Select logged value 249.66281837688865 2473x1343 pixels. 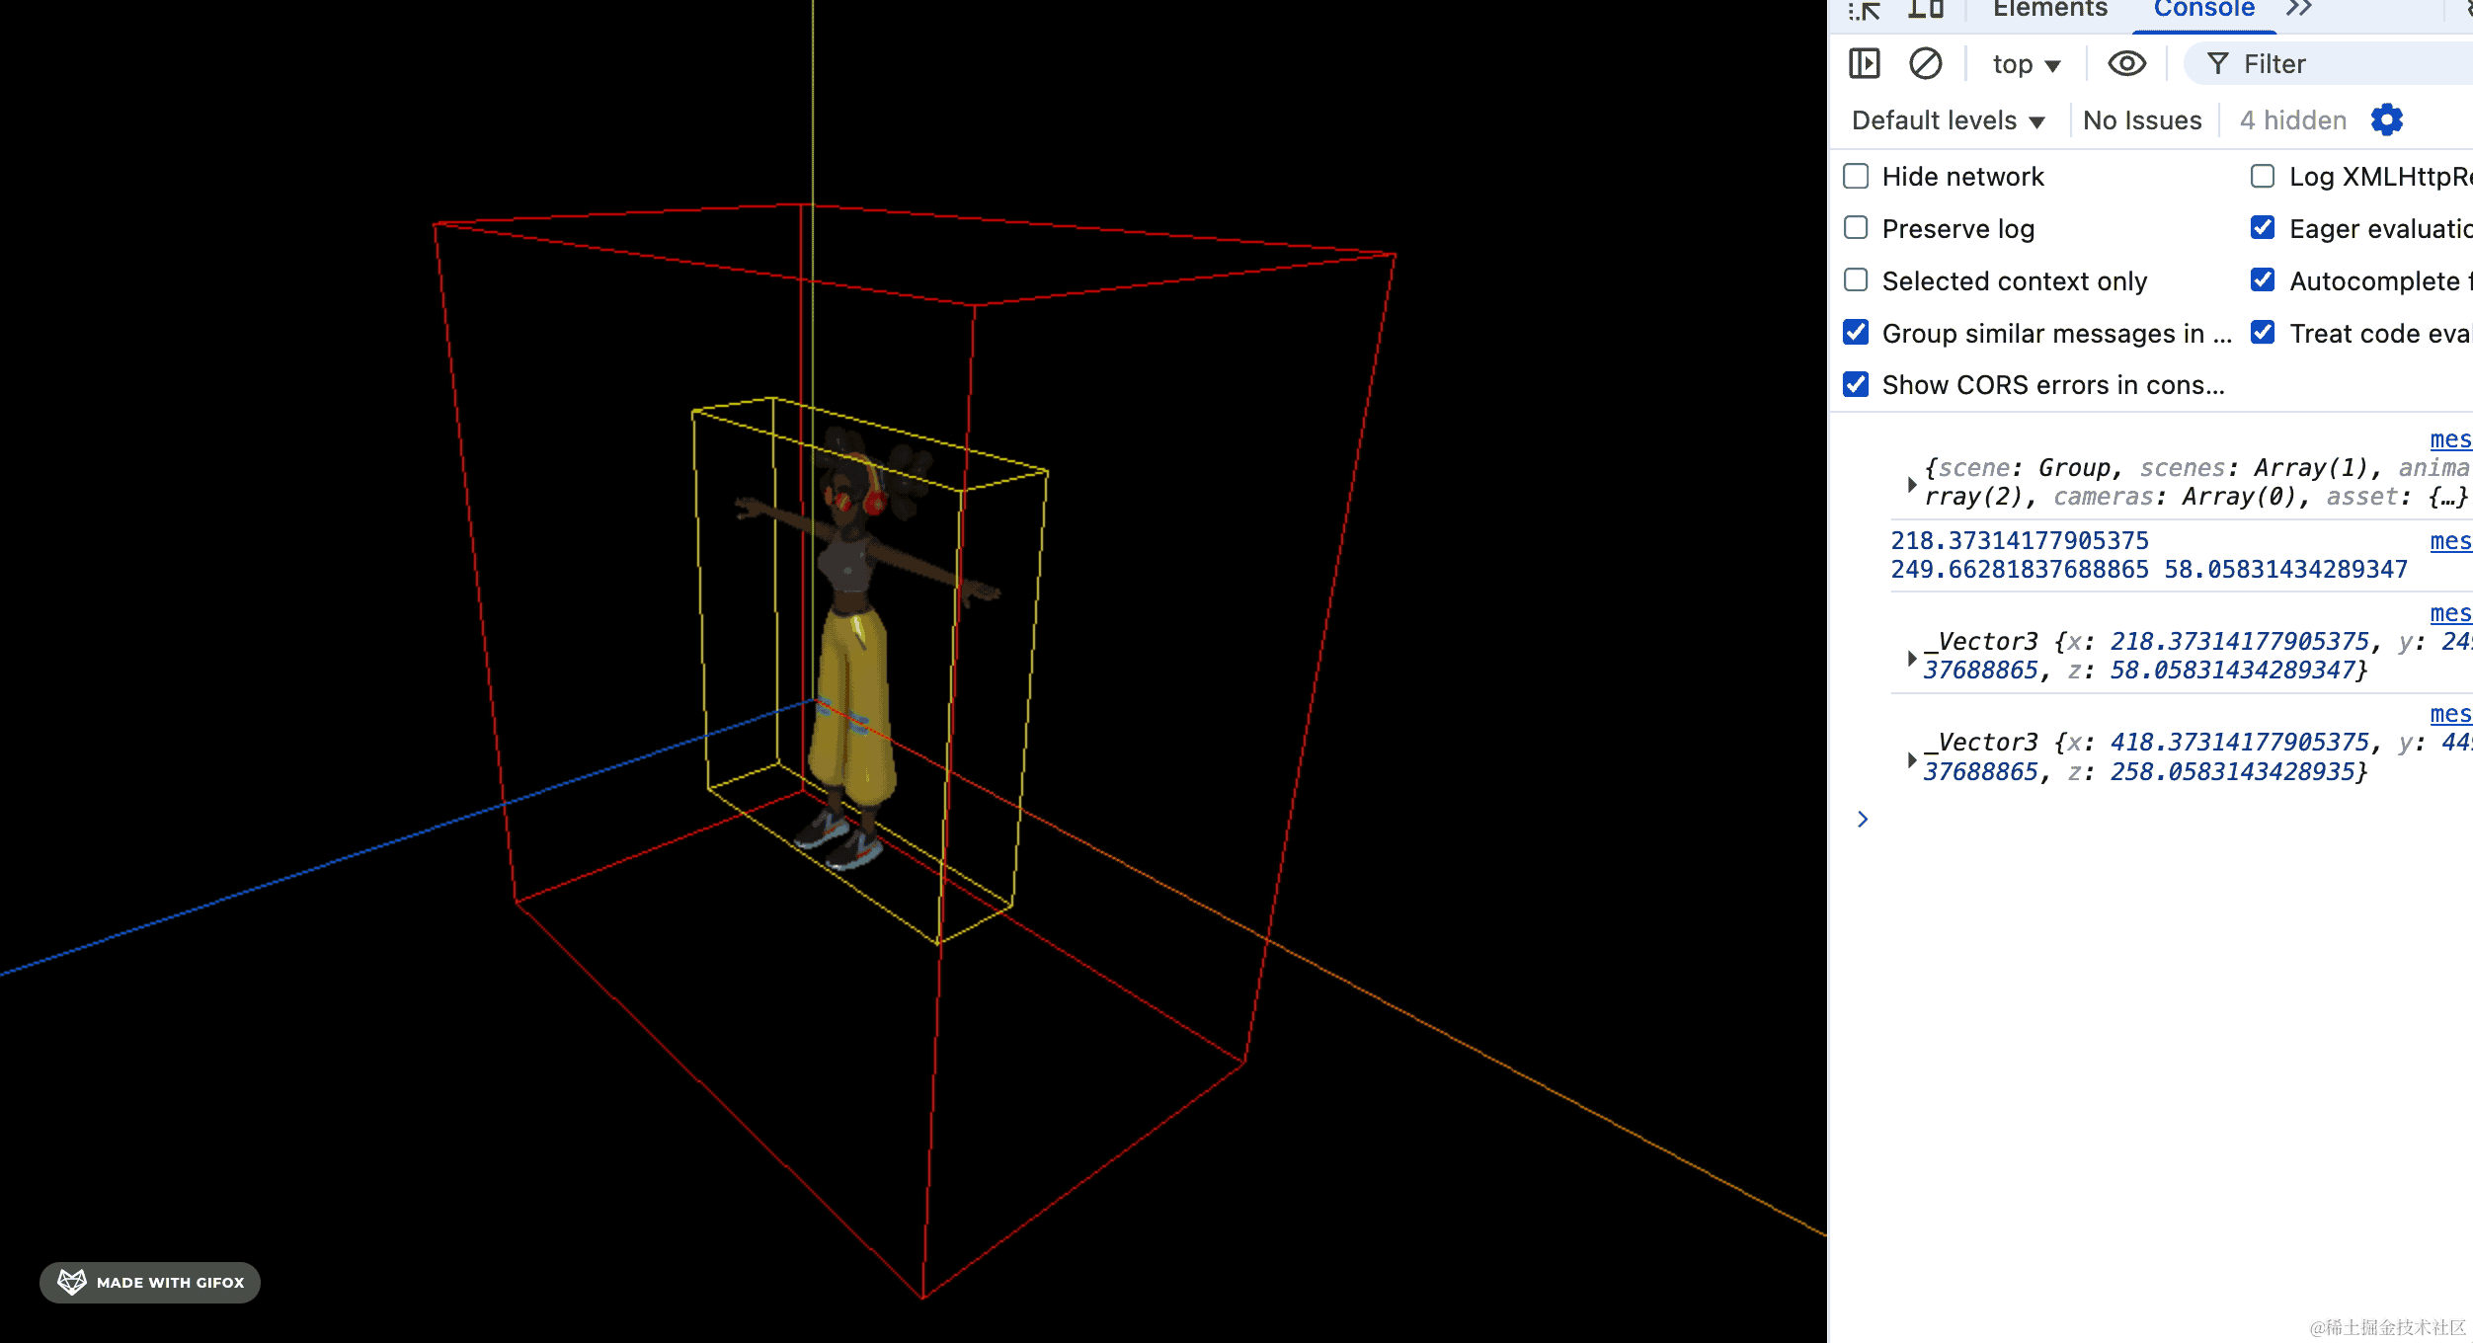click(x=2020, y=570)
